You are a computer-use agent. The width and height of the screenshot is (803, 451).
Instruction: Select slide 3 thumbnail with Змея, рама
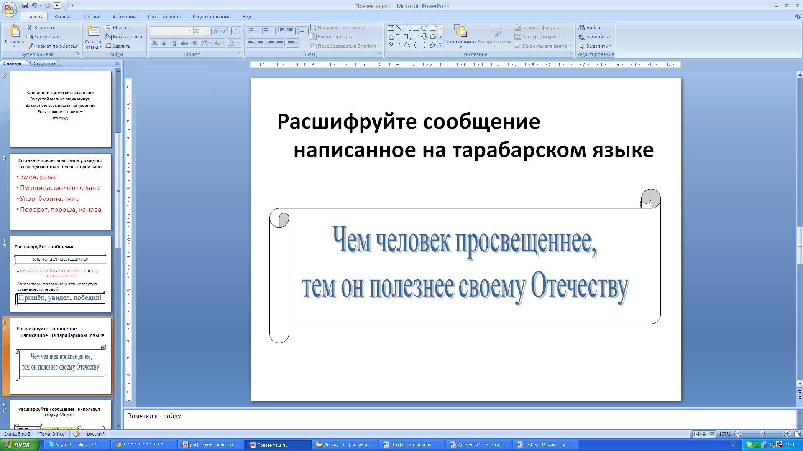pyautogui.click(x=61, y=192)
